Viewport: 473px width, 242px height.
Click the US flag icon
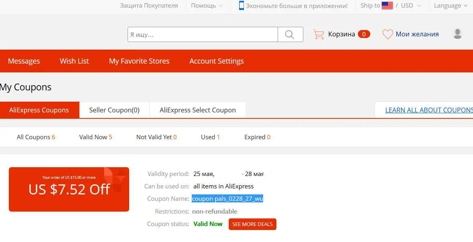(x=387, y=6)
